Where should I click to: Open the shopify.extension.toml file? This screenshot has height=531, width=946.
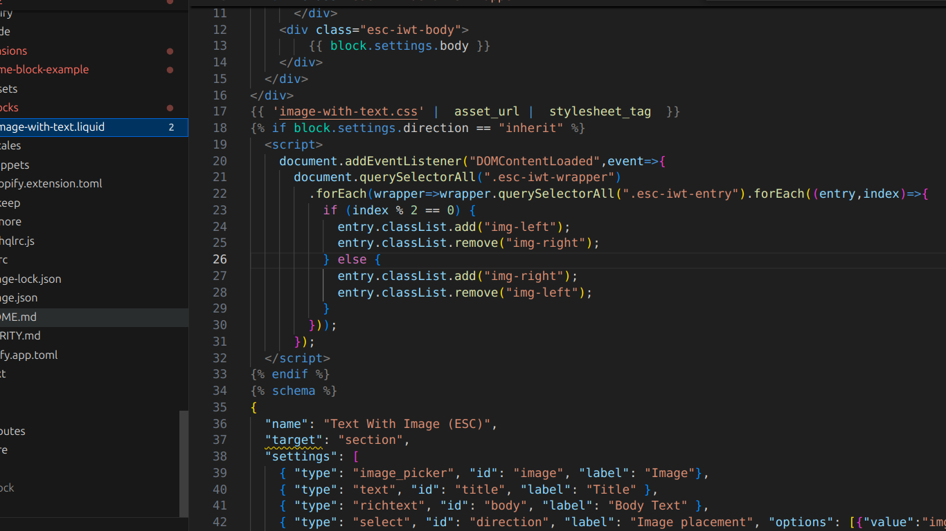point(51,184)
